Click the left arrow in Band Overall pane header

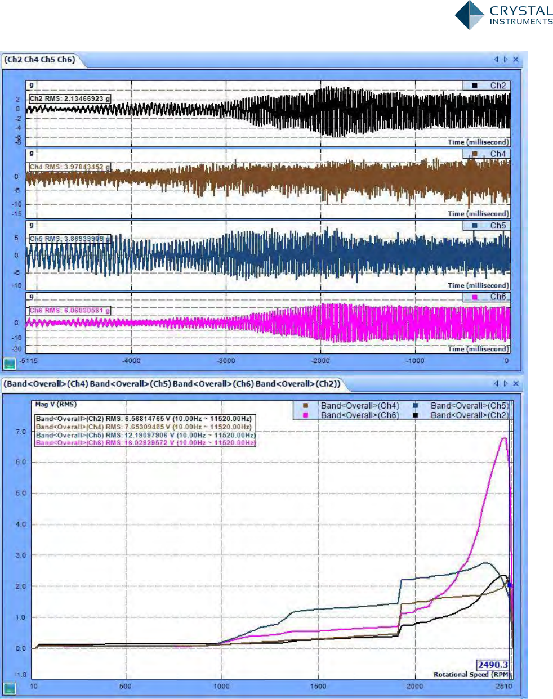pyautogui.click(x=496, y=383)
